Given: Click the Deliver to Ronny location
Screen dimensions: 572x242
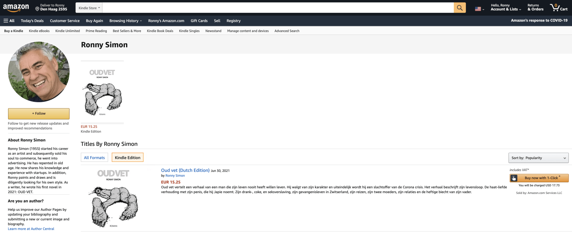Looking at the screenshot, I should (x=51, y=8).
